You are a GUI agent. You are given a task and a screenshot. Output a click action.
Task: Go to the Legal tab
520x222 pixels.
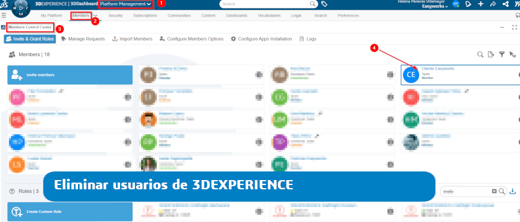tap(296, 15)
